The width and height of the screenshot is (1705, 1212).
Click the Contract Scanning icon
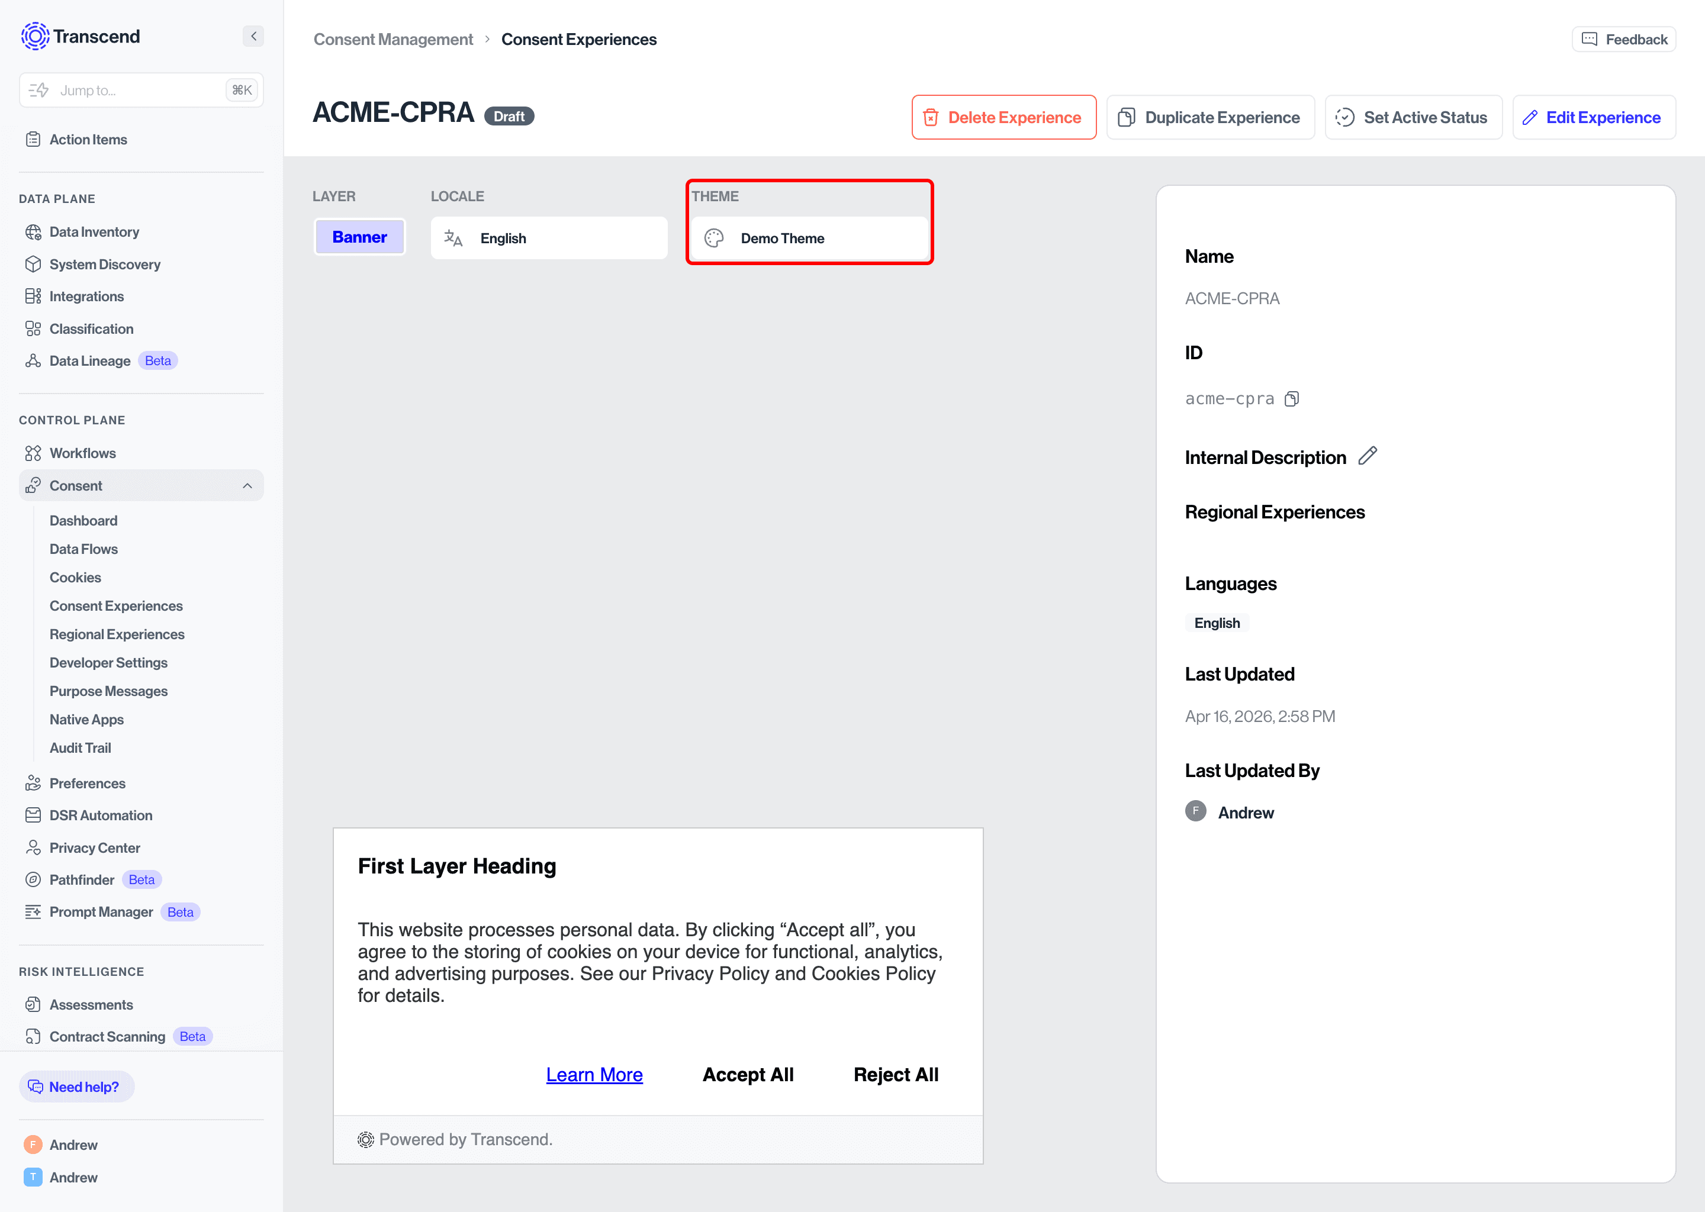click(33, 1037)
